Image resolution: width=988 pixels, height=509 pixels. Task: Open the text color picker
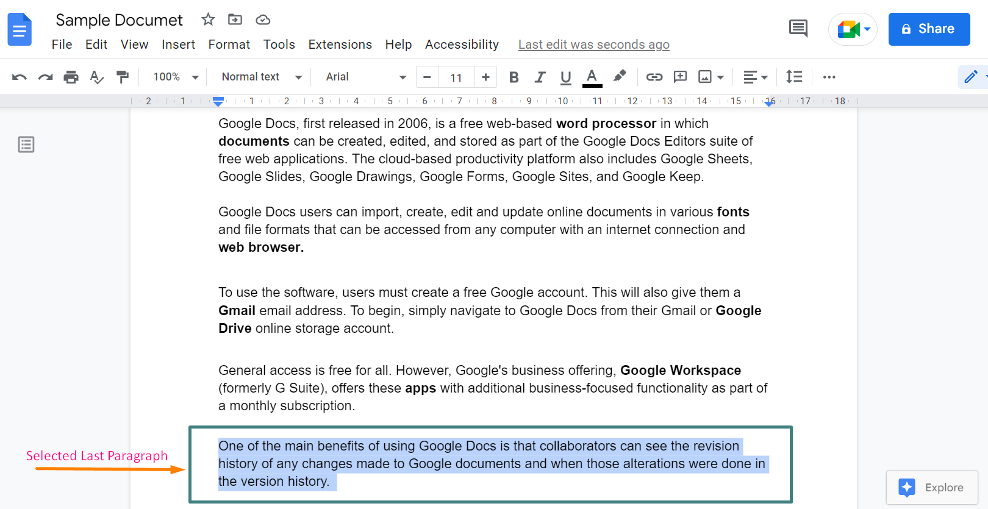pyautogui.click(x=592, y=77)
